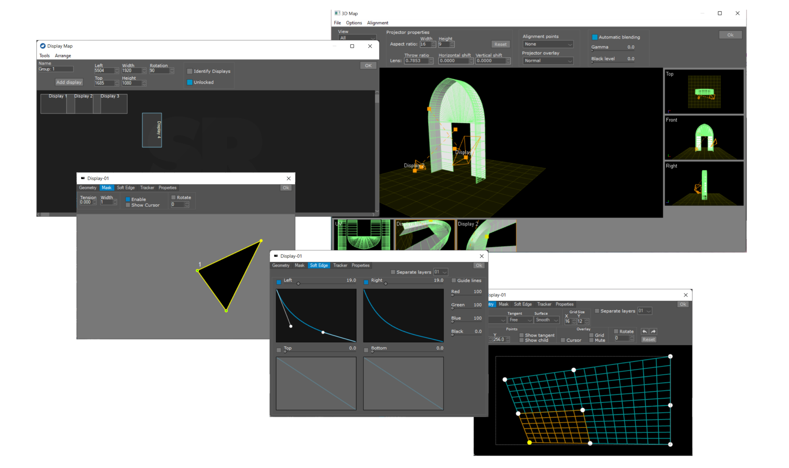Open the Alignment points dropdown
Image resolution: width=789 pixels, height=468 pixels.
tap(548, 44)
